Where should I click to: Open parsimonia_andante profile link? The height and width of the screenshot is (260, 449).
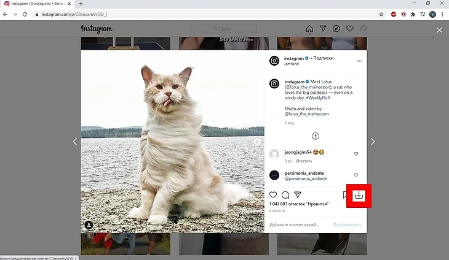(304, 174)
